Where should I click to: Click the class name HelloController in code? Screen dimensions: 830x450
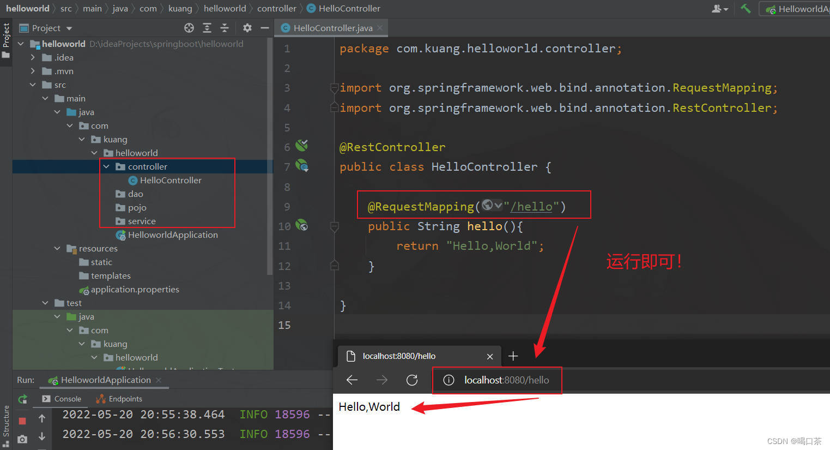click(x=484, y=166)
